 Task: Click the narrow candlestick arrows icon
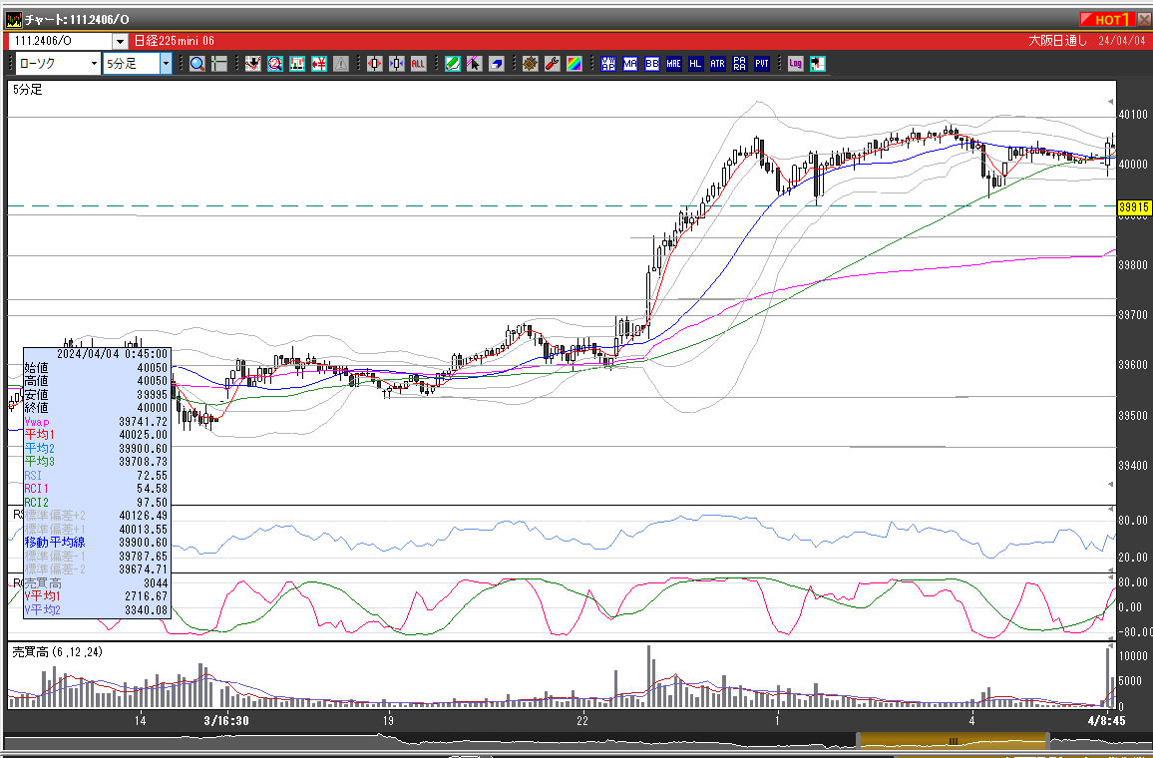coord(396,64)
